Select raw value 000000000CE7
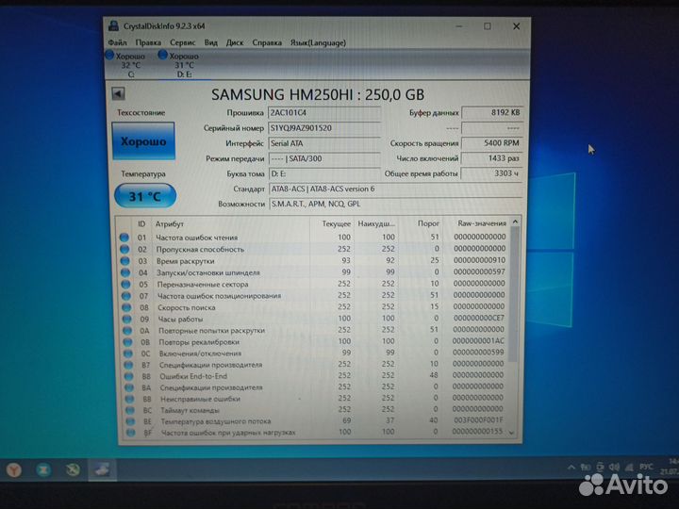This screenshot has width=679, height=509. 479,318
